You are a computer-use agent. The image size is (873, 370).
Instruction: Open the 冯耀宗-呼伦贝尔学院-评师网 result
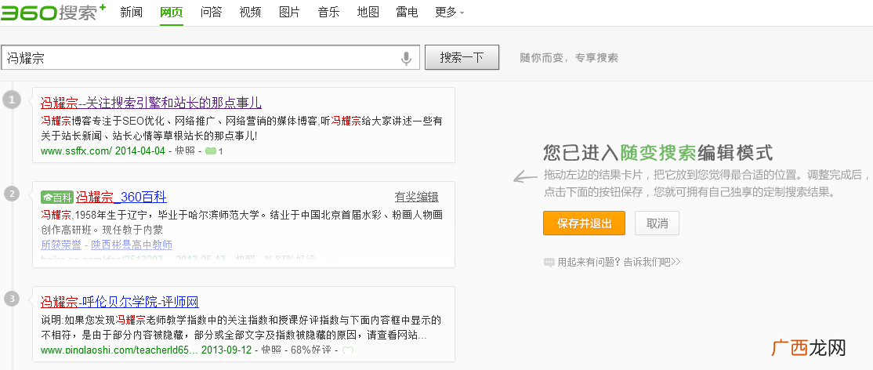coord(120,302)
